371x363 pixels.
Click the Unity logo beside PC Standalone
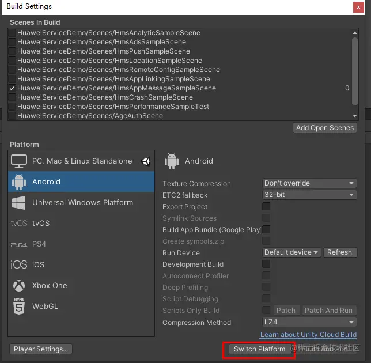coord(146,161)
